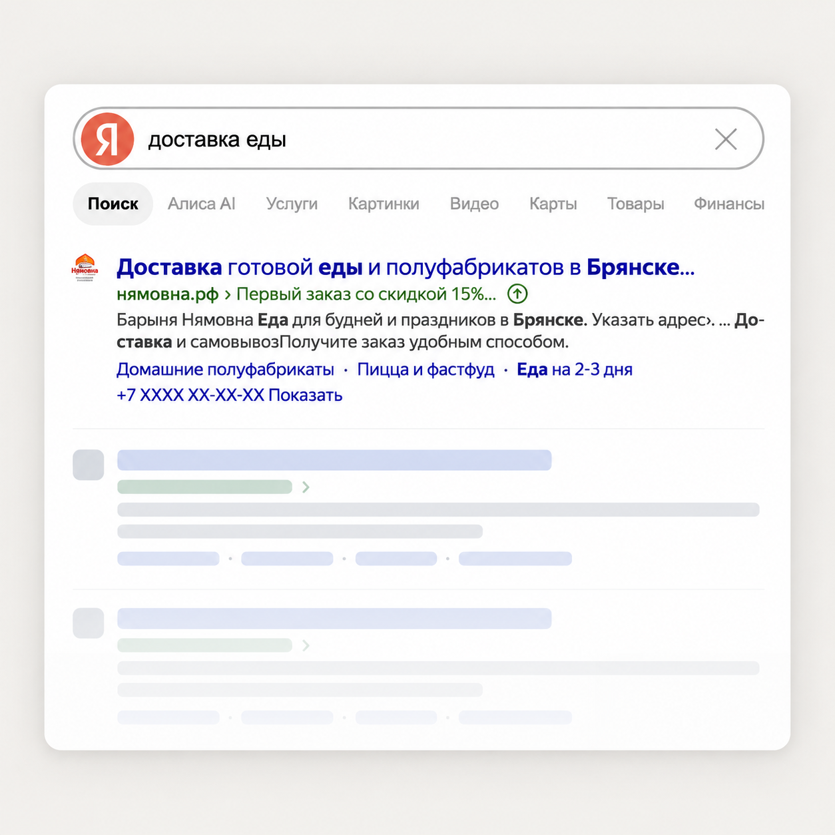The image size is (835, 835).
Task: Click the Нямовна site favicon
Action: point(85,268)
